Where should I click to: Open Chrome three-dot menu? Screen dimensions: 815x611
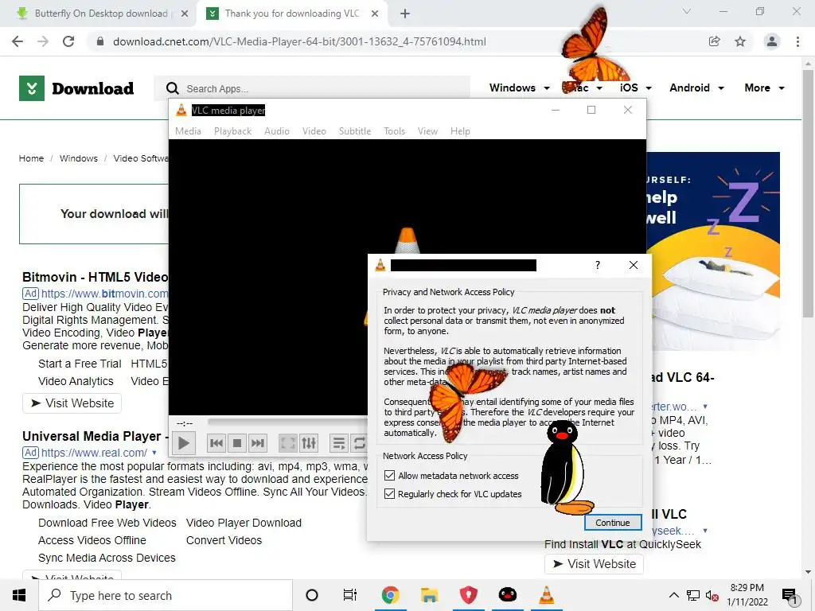pos(797,41)
